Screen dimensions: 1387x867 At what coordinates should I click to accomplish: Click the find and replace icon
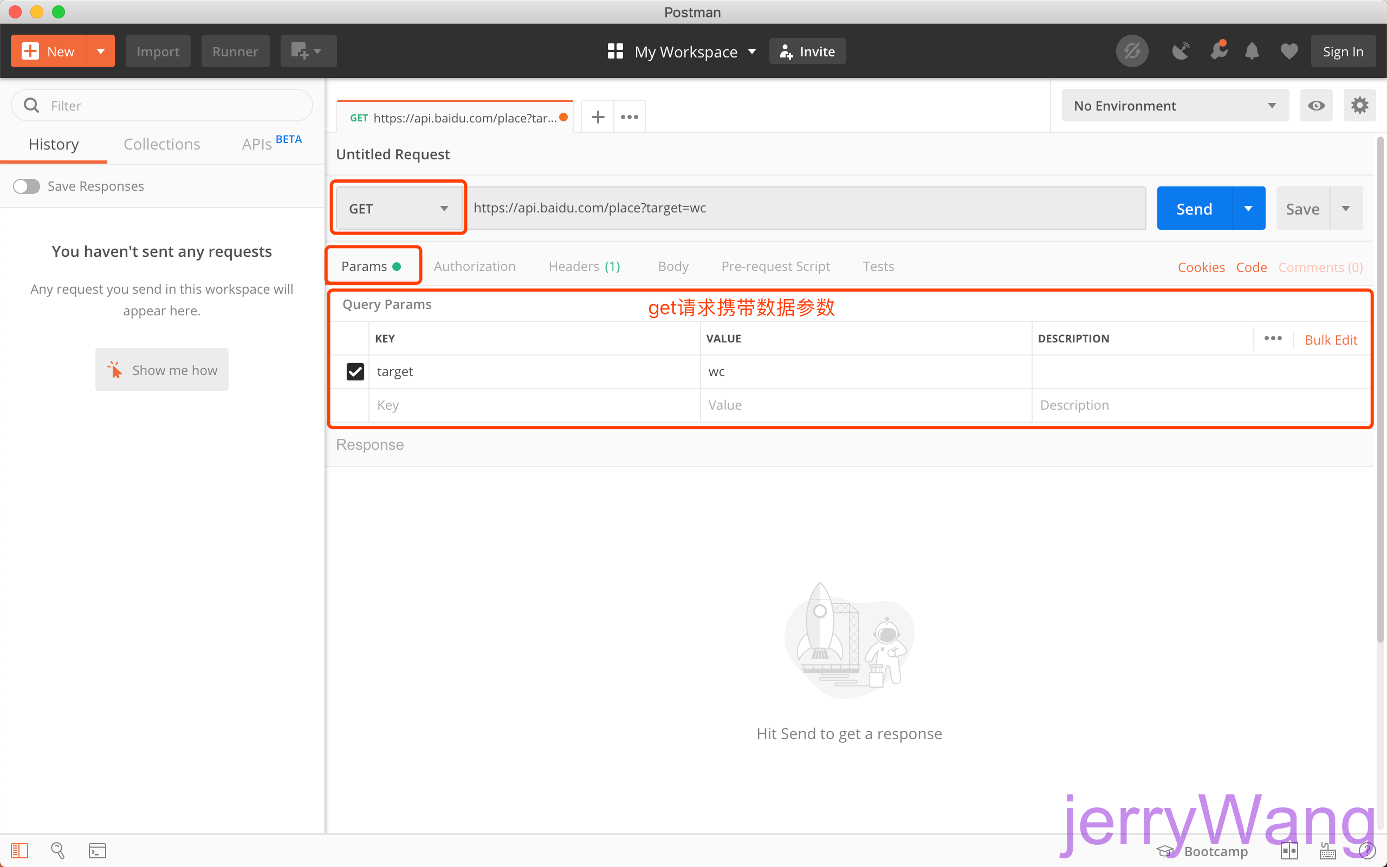pos(58,850)
